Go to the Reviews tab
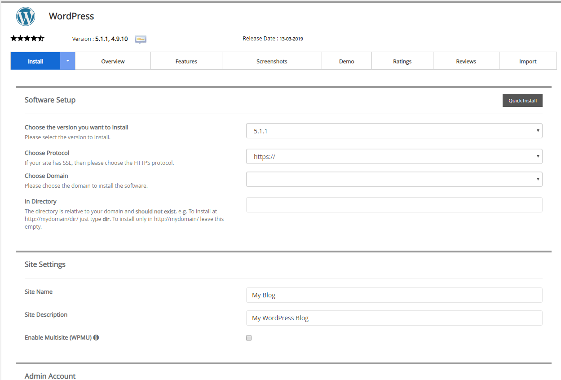 coord(466,61)
